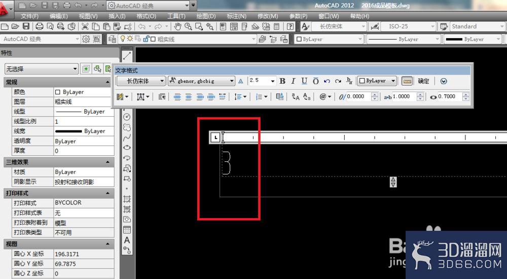Align text left
Image resolution: width=507 pixels, height=279 pixels.
tap(177, 96)
